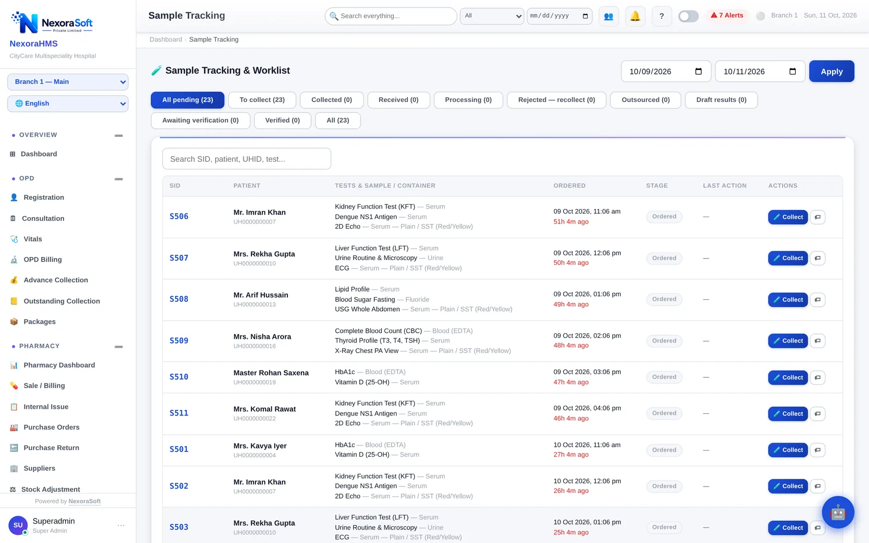
Task: Select the Collected (0) tab
Action: tap(332, 100)
